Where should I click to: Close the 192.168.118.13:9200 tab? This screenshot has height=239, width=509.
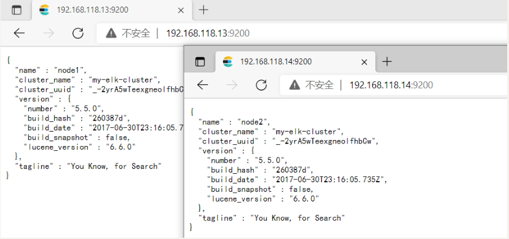point(181,10)
